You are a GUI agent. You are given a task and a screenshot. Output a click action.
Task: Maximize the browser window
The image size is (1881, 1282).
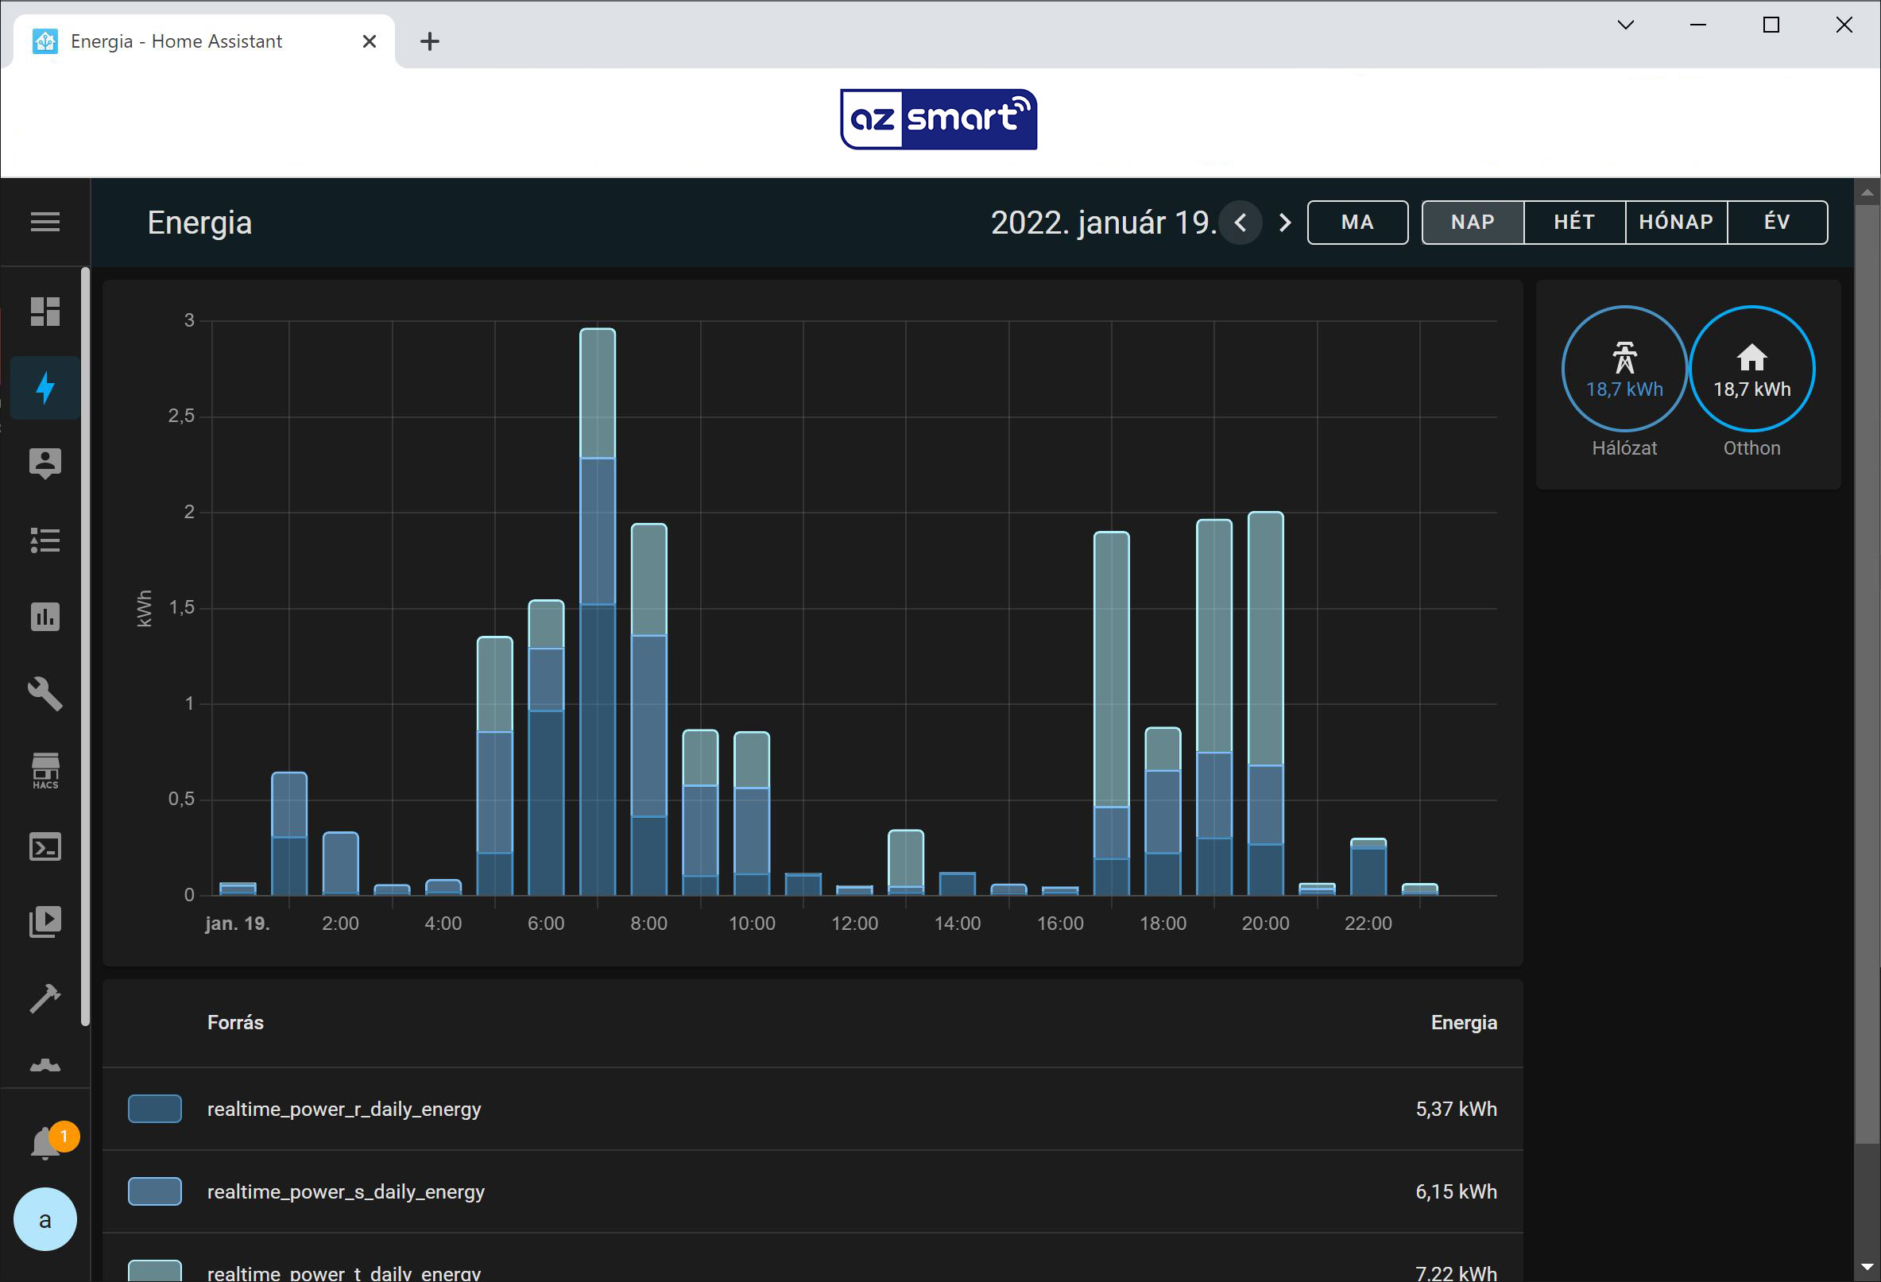(1771, 25)
